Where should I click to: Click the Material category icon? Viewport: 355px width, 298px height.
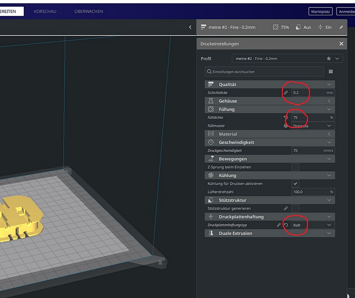pos(211,134)
